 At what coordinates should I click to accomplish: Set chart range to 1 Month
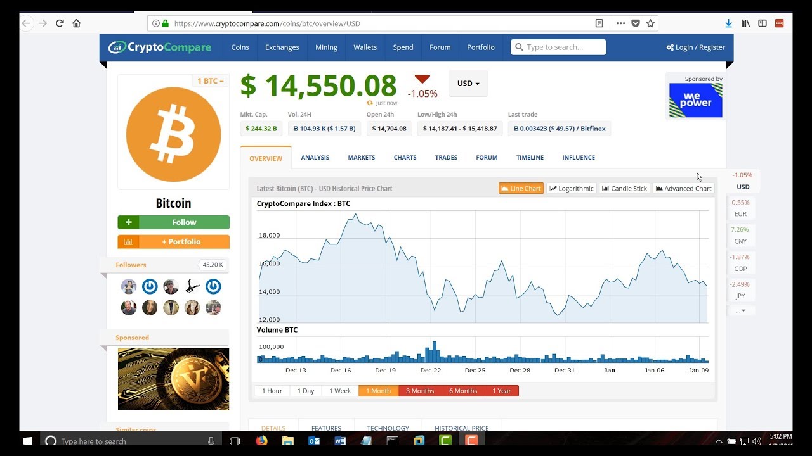point(379,391)
